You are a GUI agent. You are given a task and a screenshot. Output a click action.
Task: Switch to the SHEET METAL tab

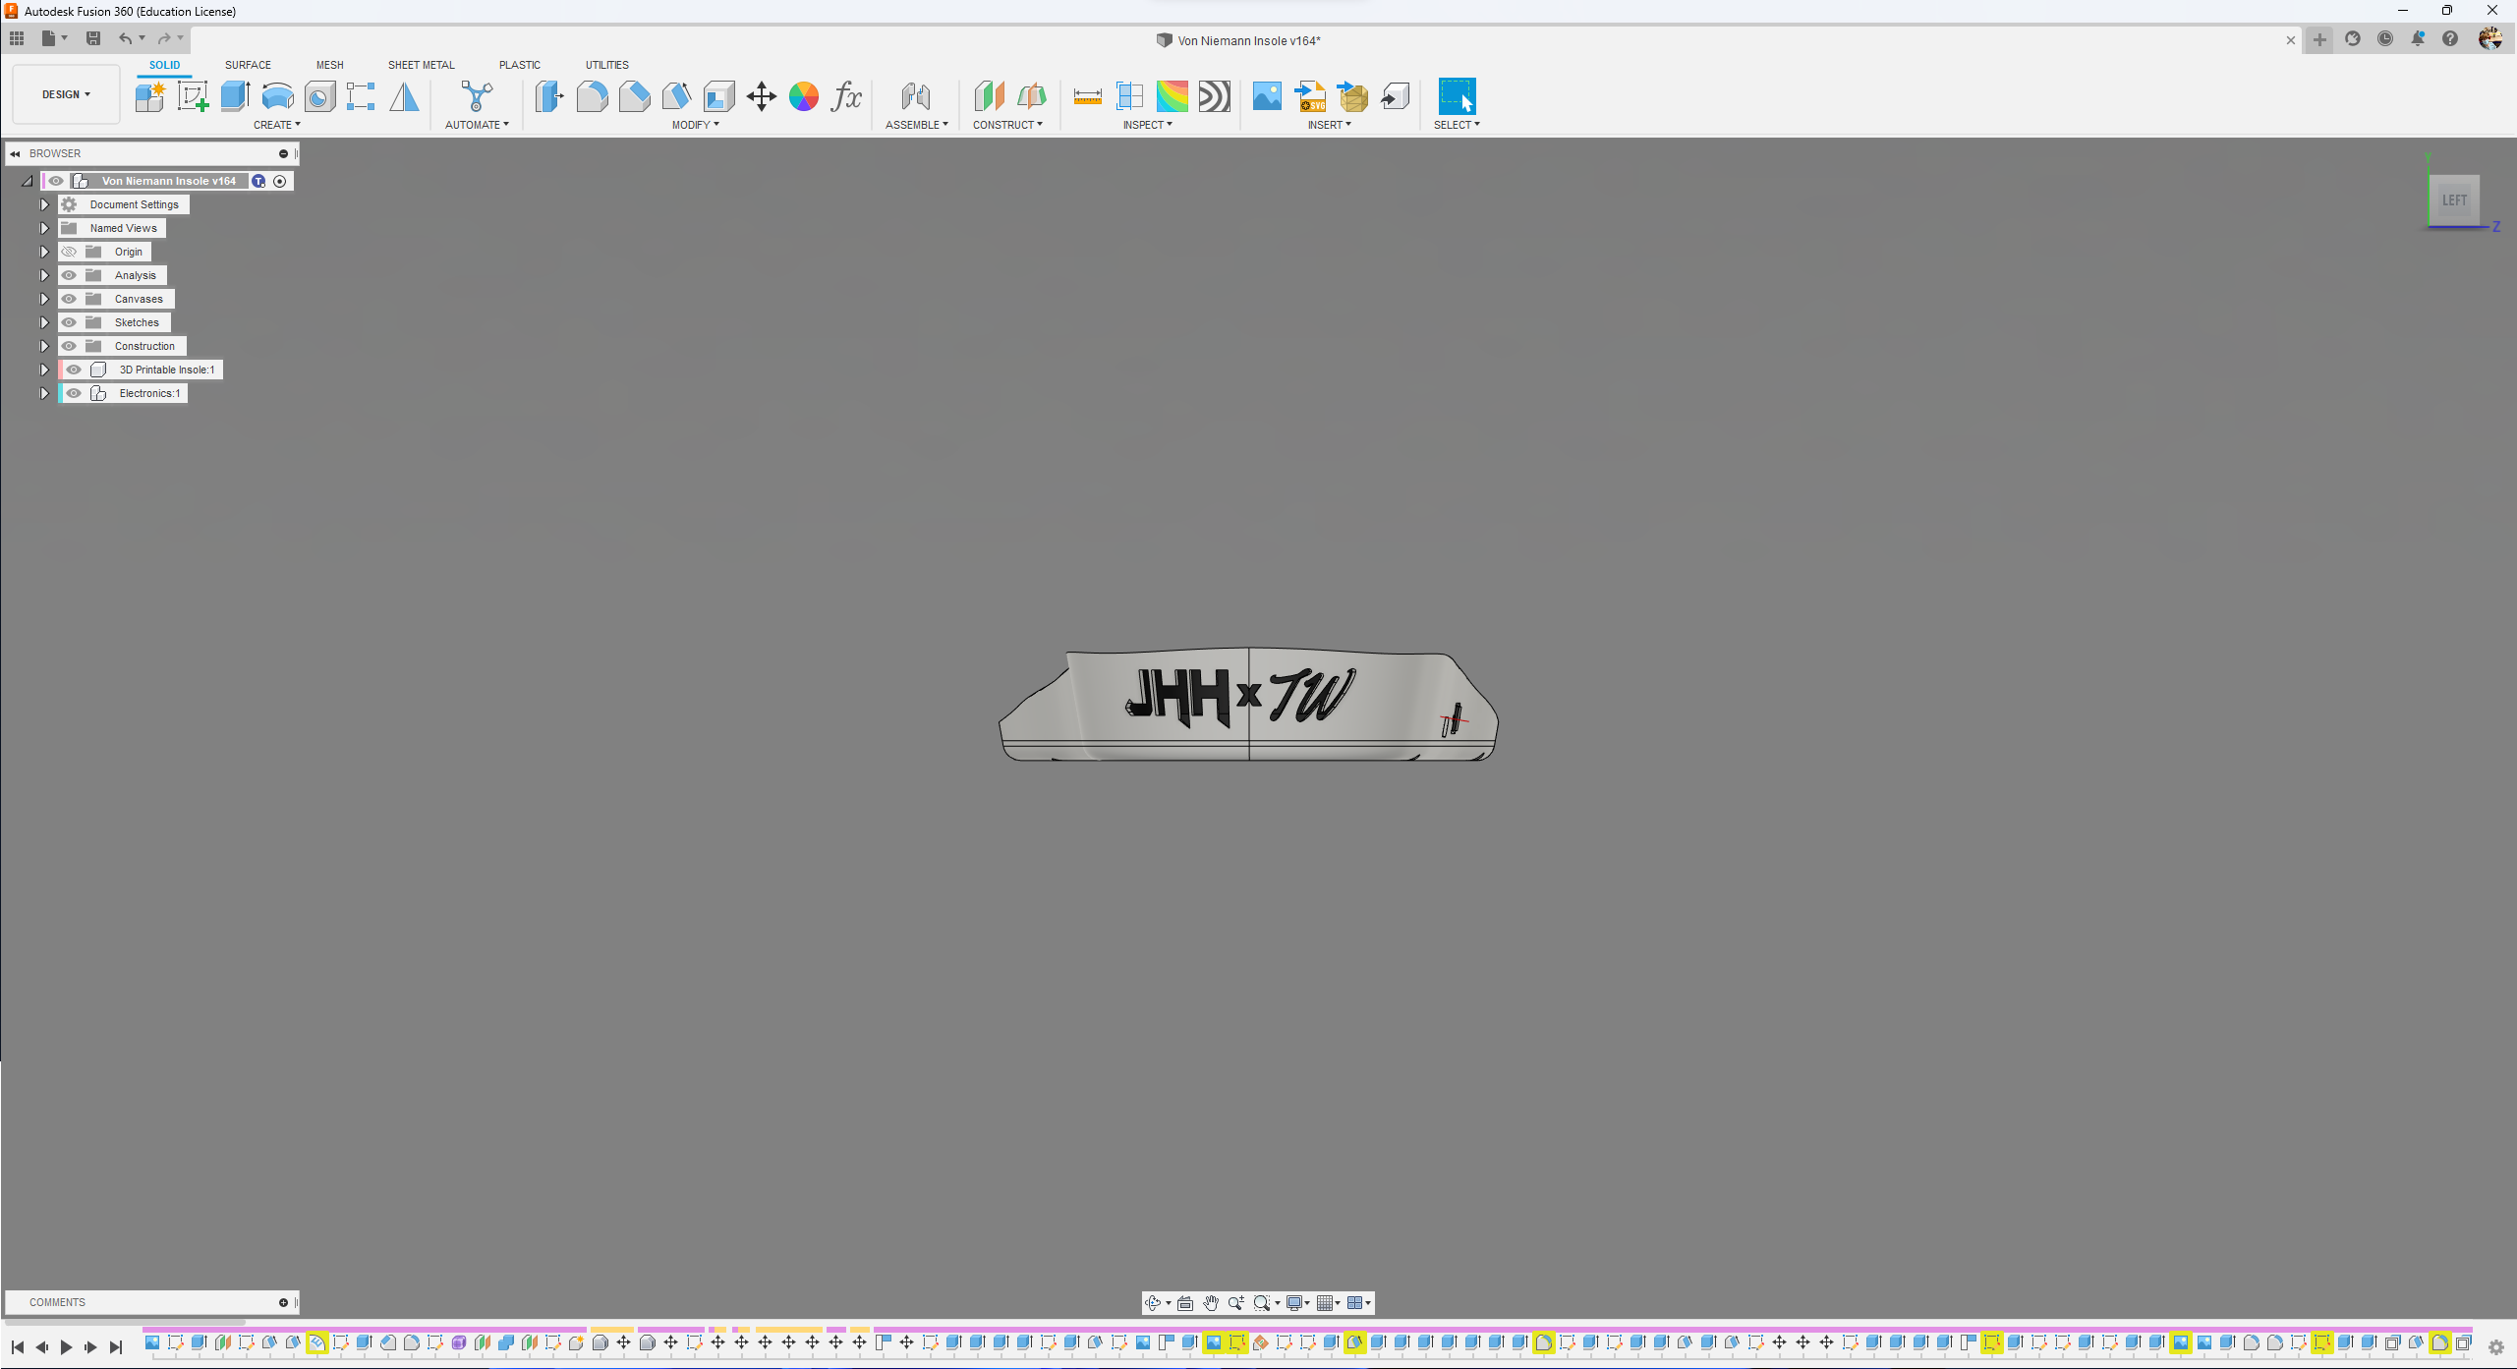(421, 65)
